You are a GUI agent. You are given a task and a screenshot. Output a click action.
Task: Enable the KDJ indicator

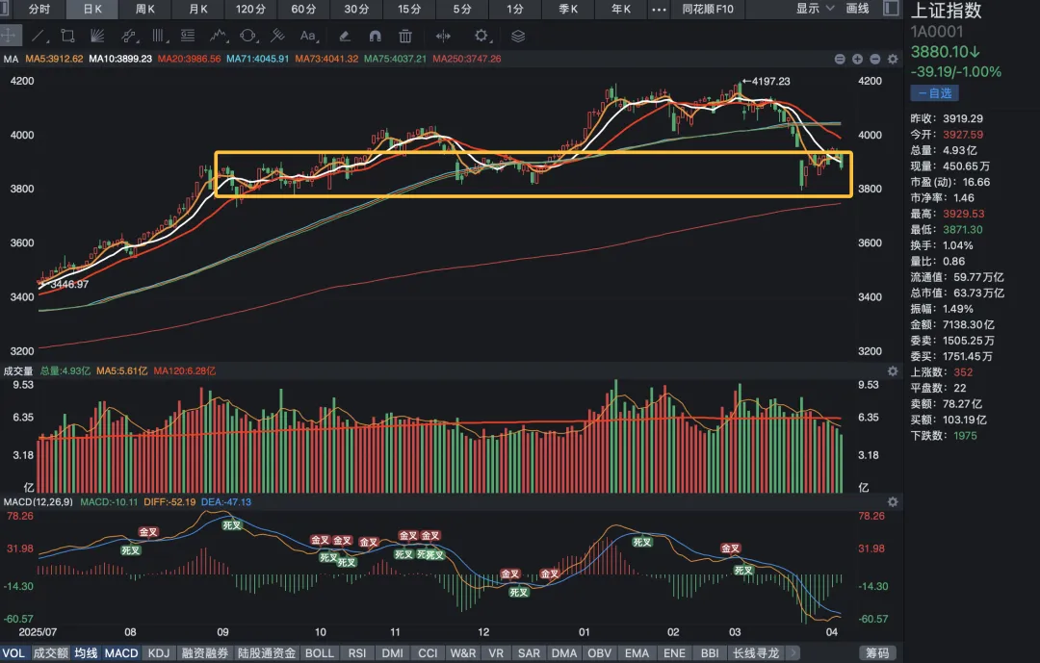pos(159,653)
